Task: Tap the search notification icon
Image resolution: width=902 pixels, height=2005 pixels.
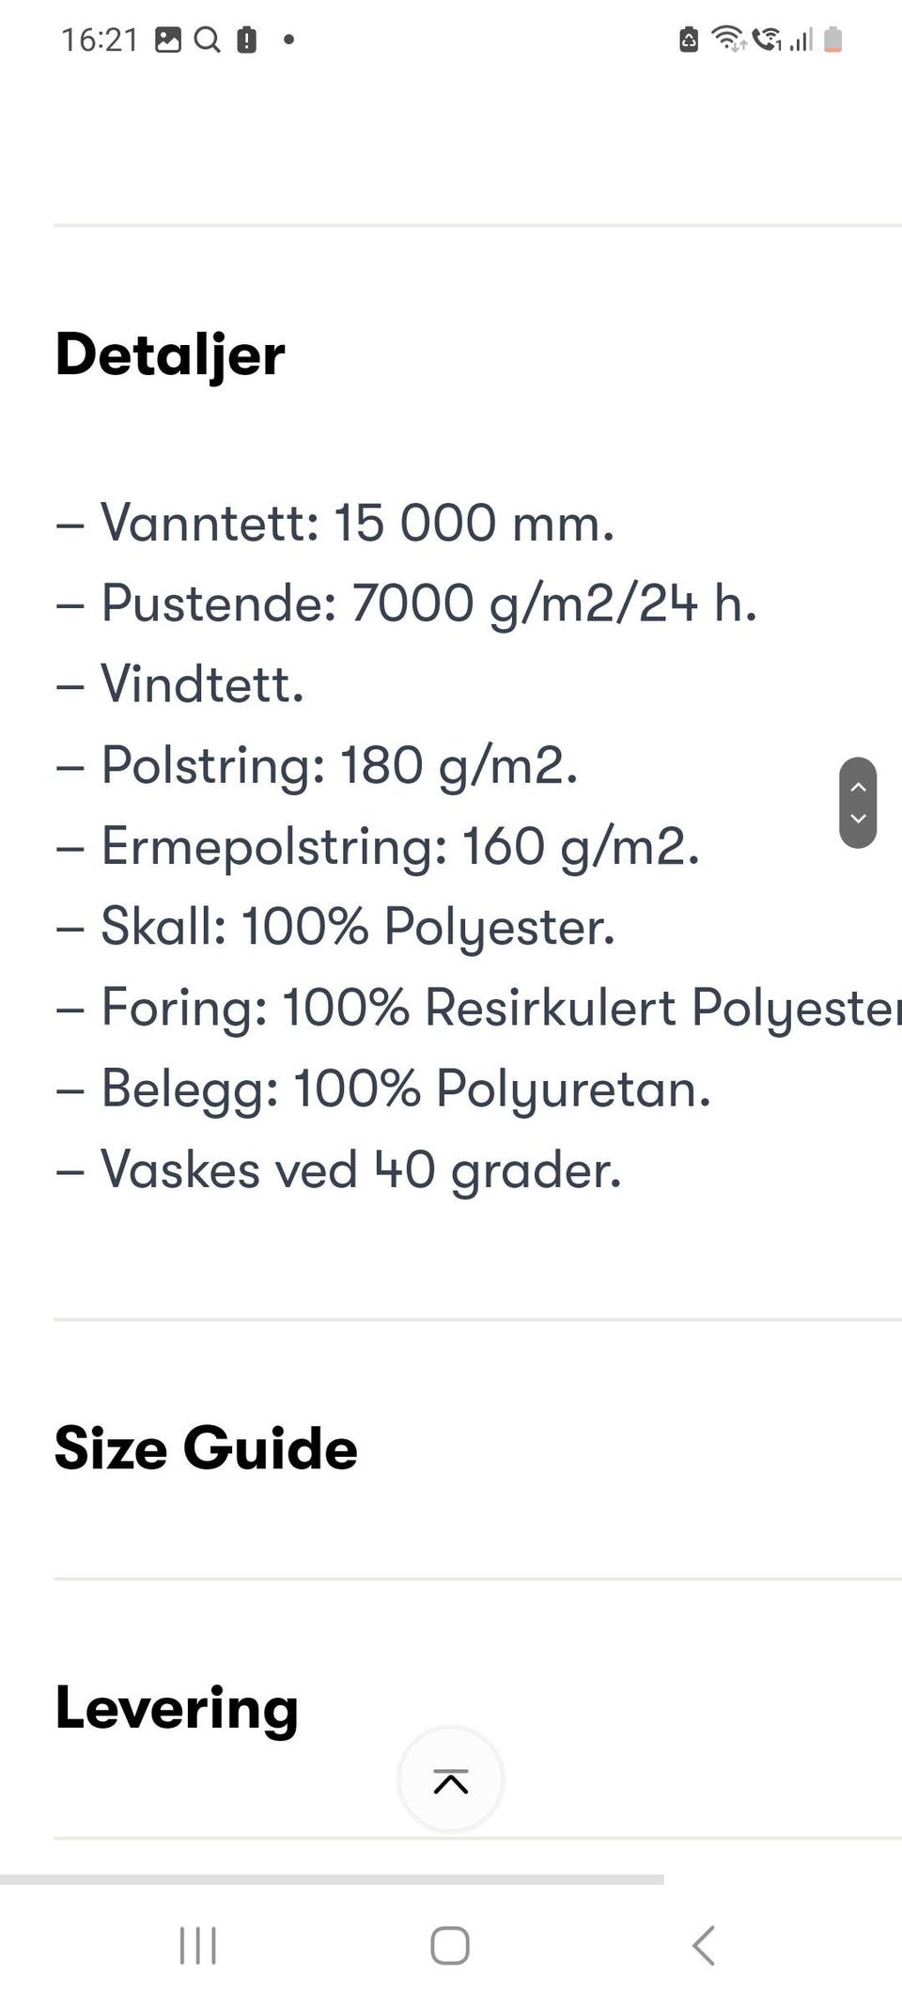Action: (208, 39)
